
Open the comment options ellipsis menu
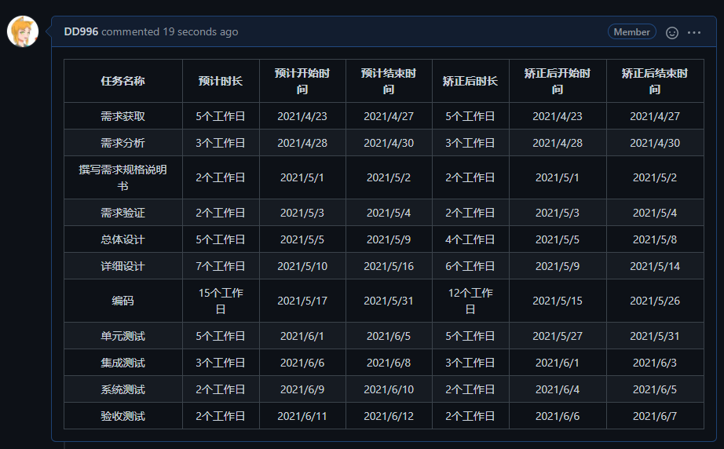(694, 32)
